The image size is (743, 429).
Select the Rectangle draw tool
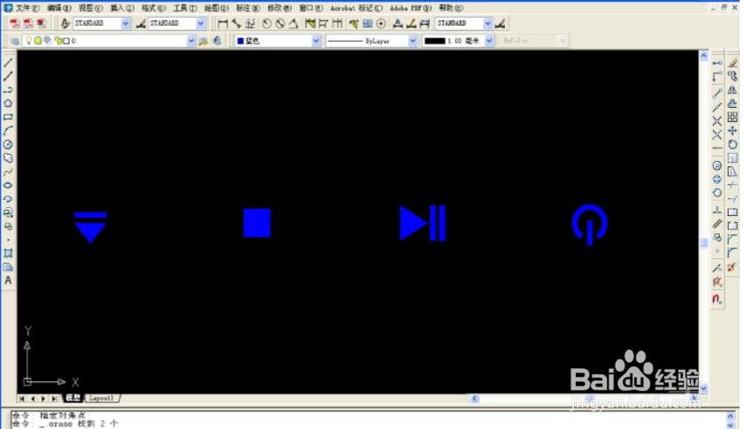[8, 117]
